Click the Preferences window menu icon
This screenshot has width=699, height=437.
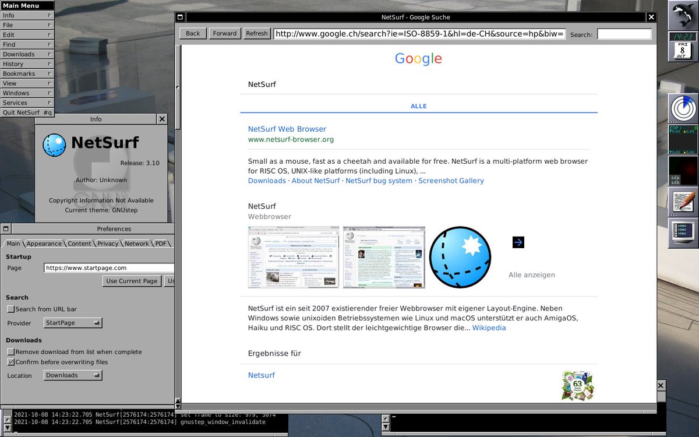(x=5, y=229)
